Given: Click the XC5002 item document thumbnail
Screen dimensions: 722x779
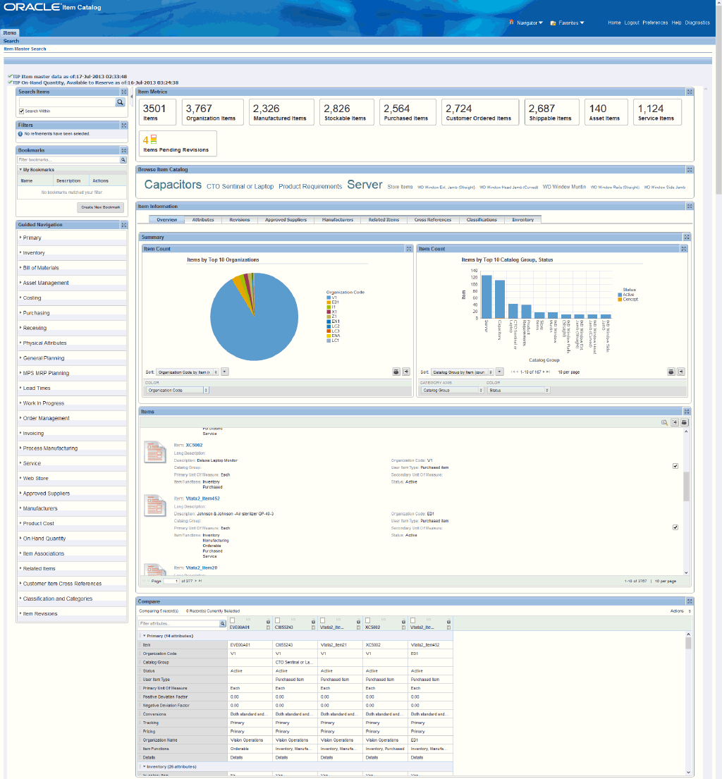Looking at the screenshot, I should click(155, 452).
